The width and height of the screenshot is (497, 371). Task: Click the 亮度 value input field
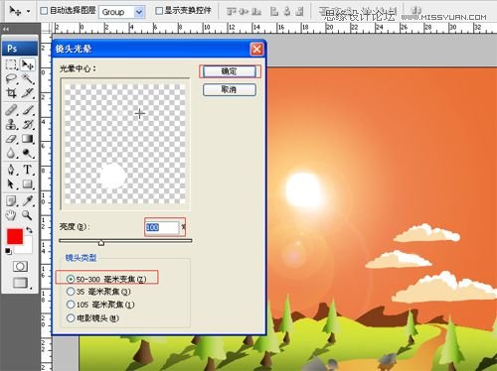[x=162, y=227]
